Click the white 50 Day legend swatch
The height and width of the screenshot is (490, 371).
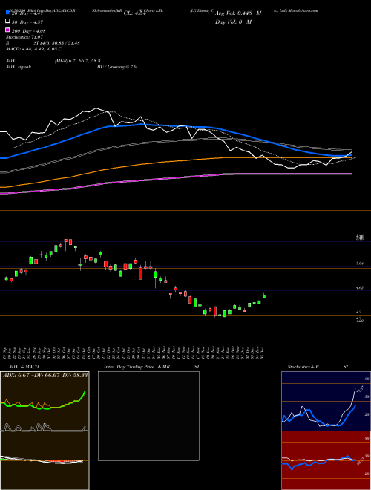pos(7,22)
